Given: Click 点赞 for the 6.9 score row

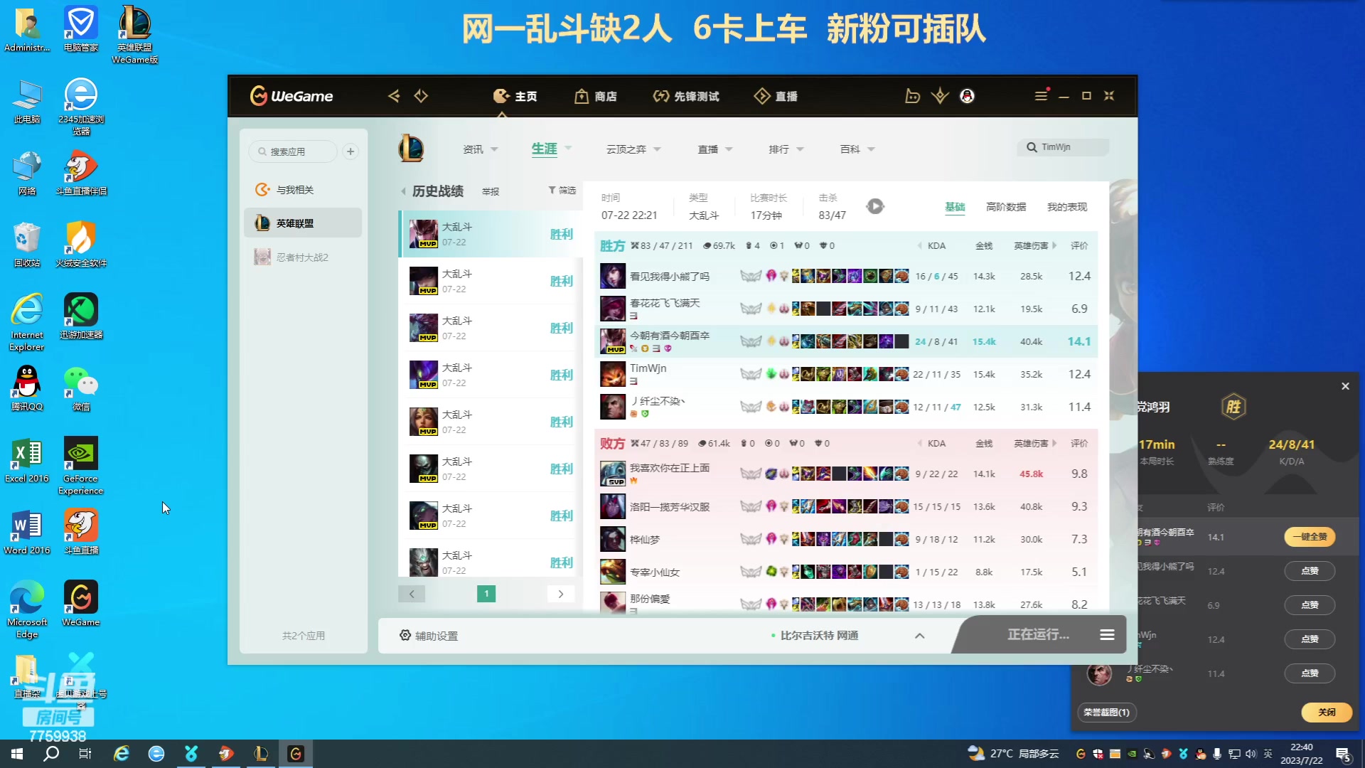Looking at the screenshot, I should (1310, 605).
